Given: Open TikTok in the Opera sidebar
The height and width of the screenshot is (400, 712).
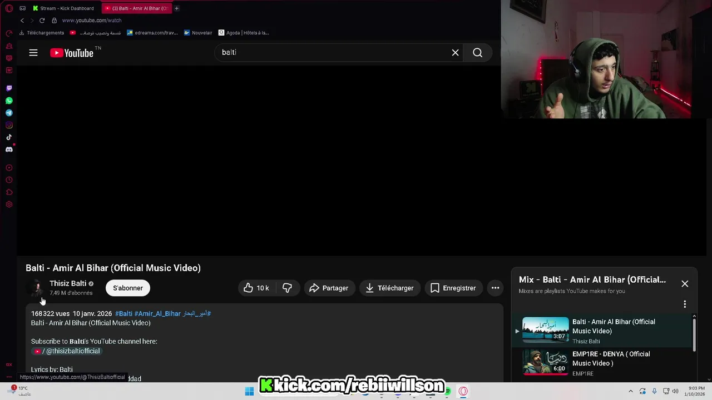Looking at the screenshot, I should coord(9,137).
